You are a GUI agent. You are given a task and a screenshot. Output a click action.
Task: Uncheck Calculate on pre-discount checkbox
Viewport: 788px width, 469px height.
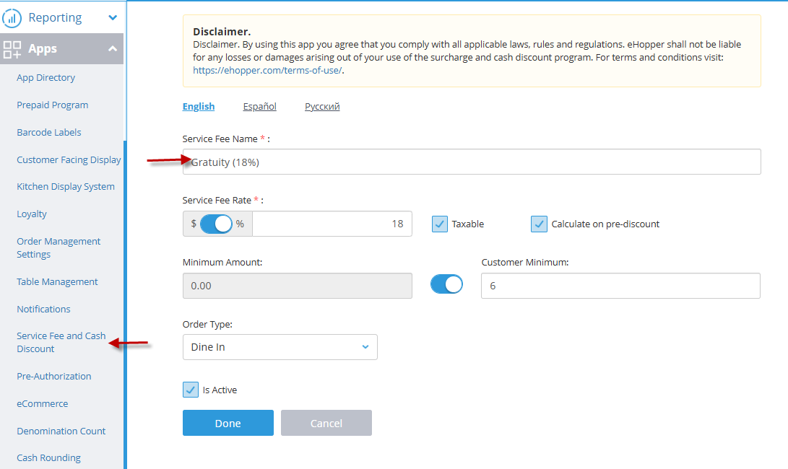coord(539,224)
